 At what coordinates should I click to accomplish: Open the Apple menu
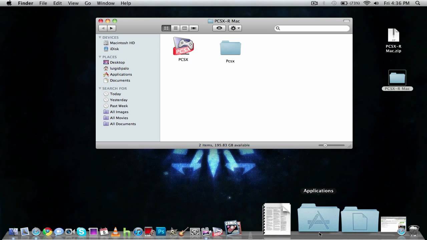tap(9, 3)
